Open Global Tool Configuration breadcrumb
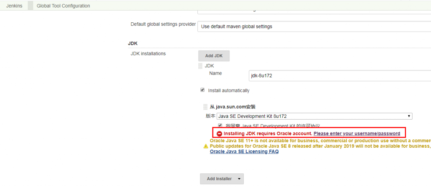 click(x=63, y=5)
